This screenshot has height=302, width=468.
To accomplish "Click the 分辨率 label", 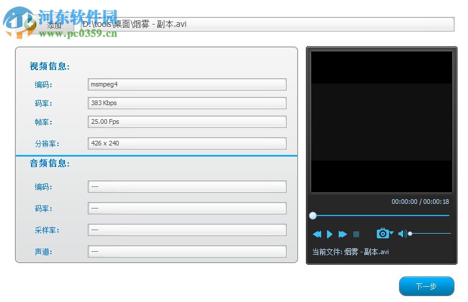I will (47, 144).
